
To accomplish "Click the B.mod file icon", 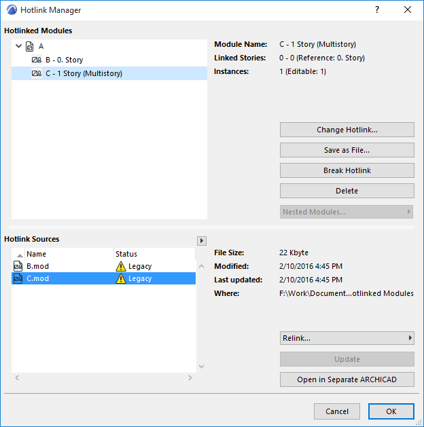I will coord(18,266).
